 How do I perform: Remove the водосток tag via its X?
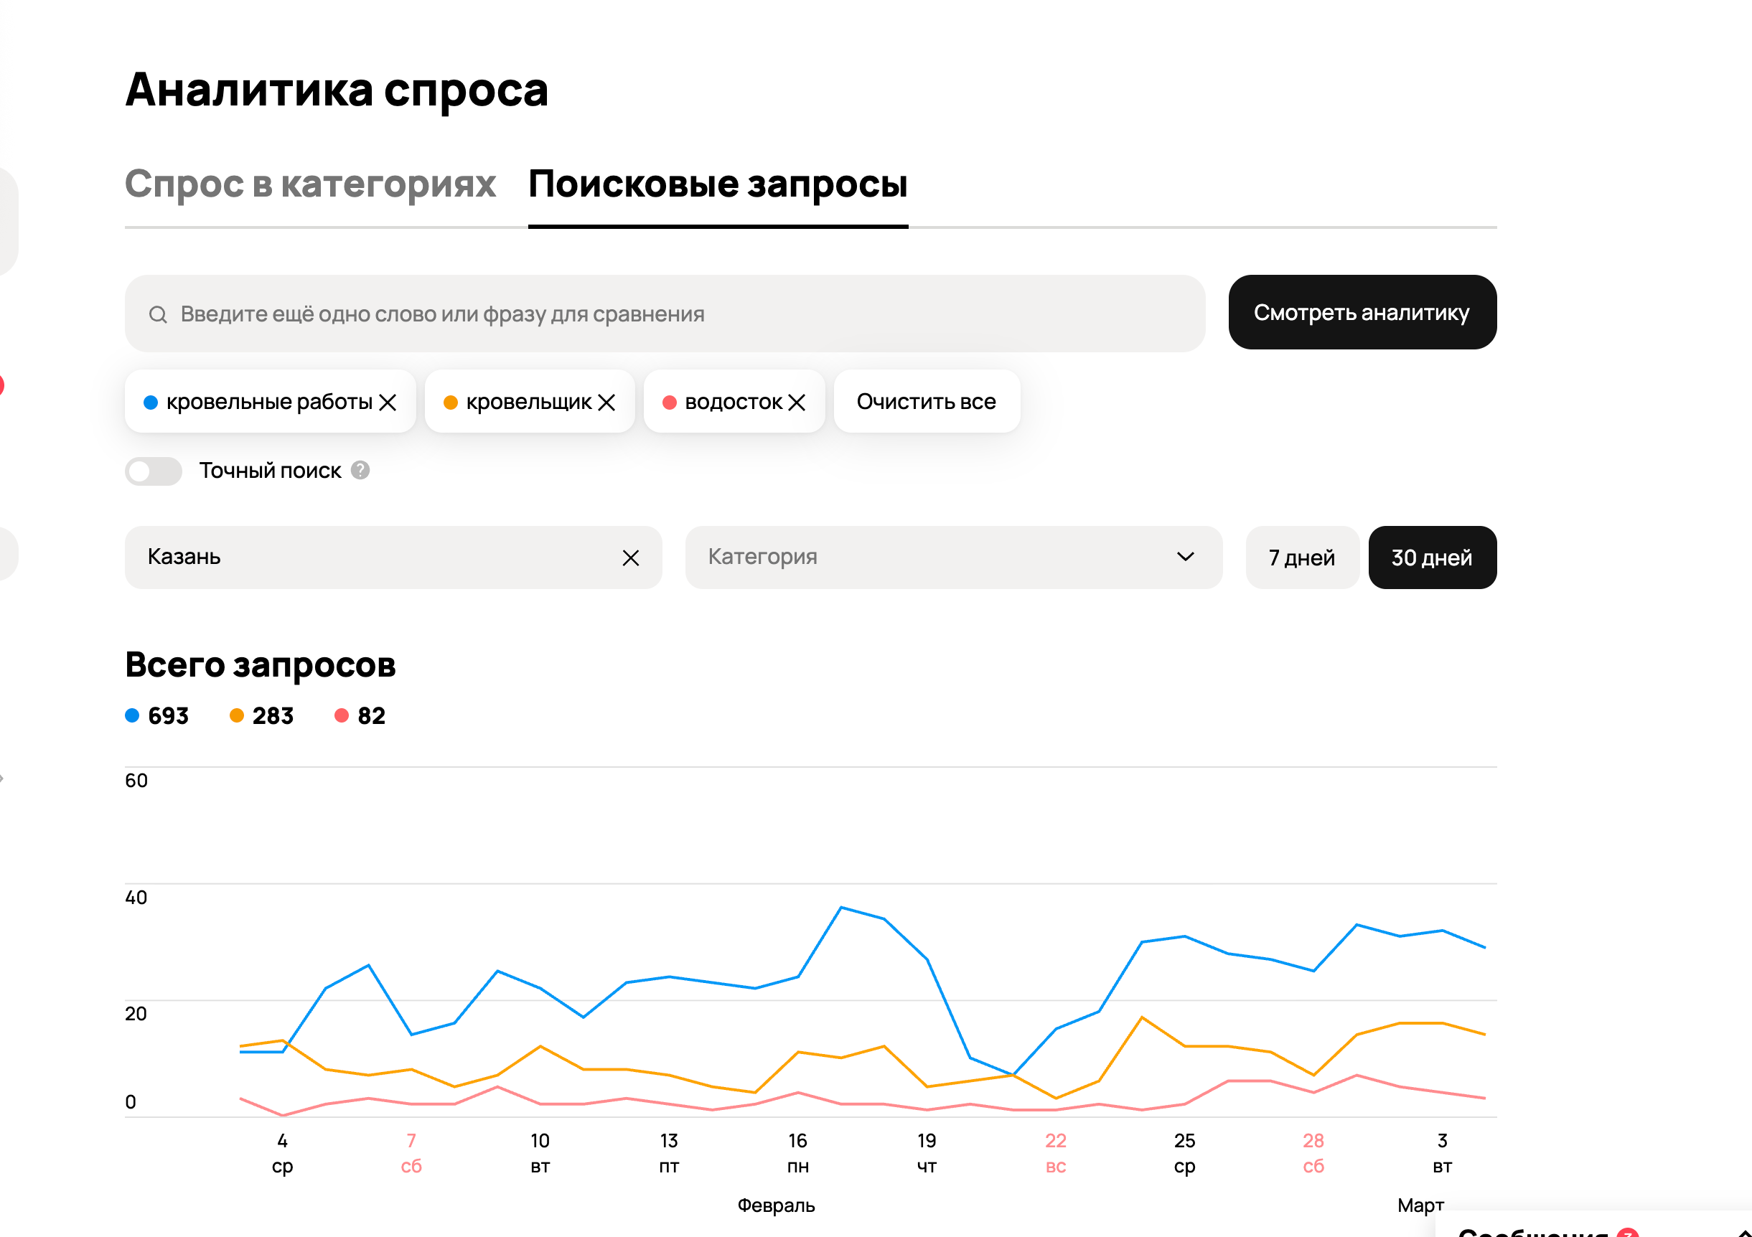click(797, 403)
